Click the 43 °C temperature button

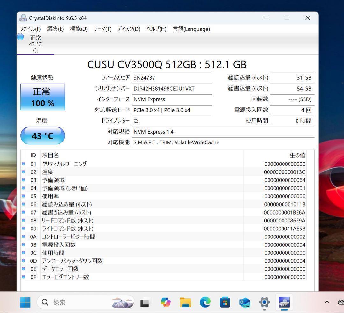pyautogui.click(x=43, y=136)
